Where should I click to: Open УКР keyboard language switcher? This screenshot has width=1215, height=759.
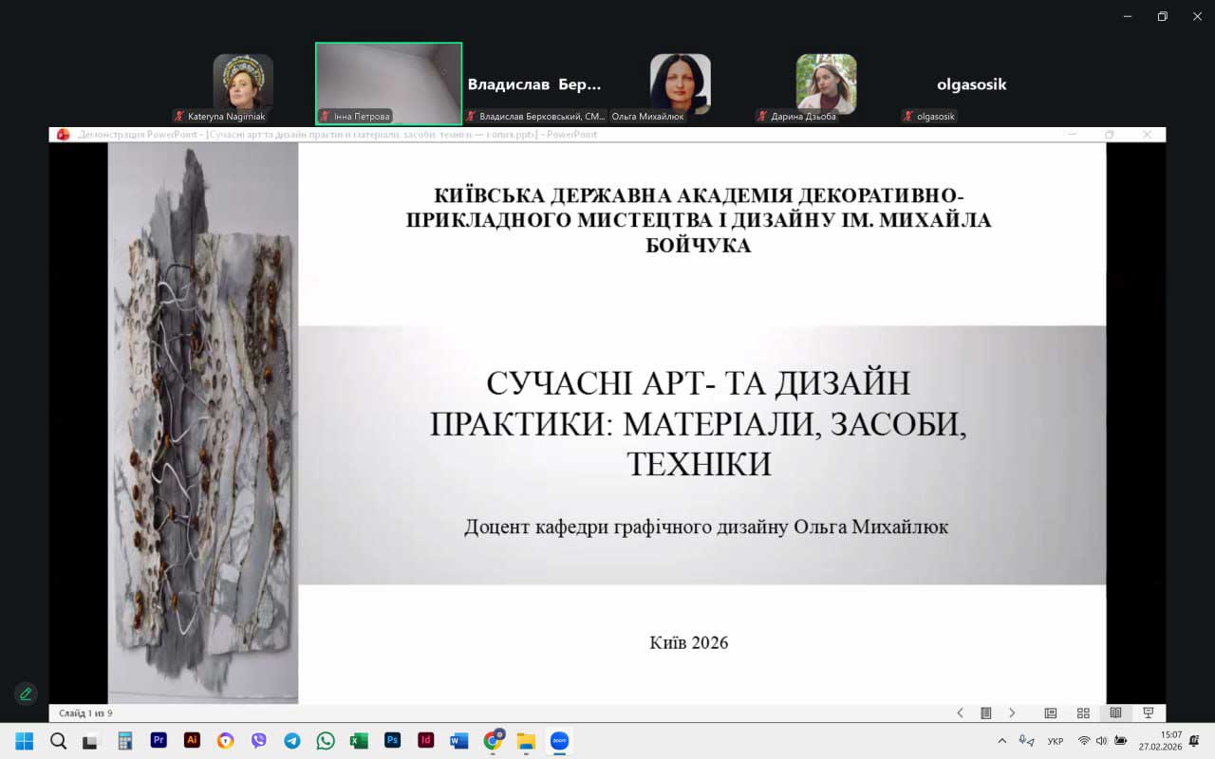1055,741
